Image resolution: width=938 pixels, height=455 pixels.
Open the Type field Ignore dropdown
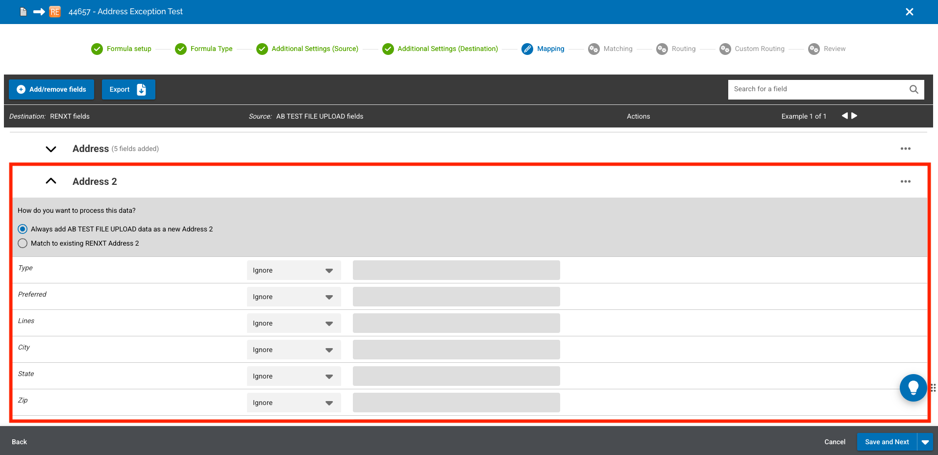[294, 270]
